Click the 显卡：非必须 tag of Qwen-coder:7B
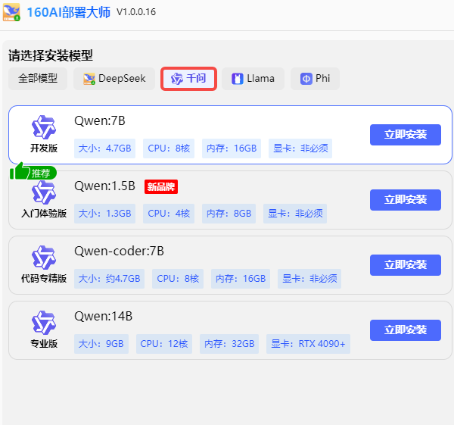The image size is (454, 425). 309,279
